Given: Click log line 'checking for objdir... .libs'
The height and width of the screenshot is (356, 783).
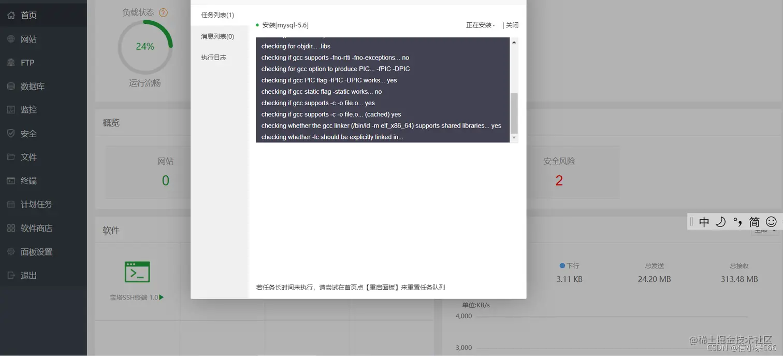Looking at the screenshot, I should (x=296, y=46).
